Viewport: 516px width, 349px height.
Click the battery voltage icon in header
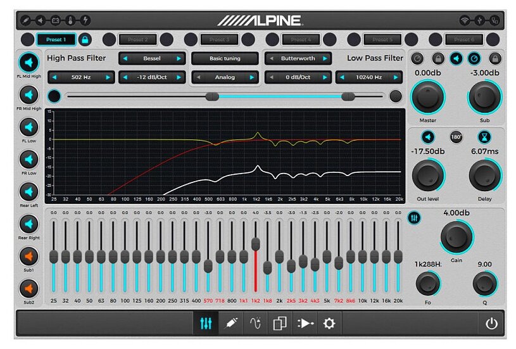[x=55, y=20]
